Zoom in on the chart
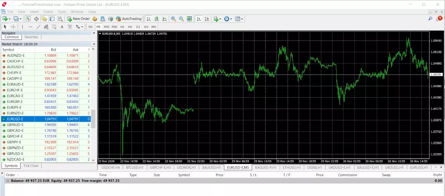The width and height of the screenshot is (445, 196). pos(173,19)
